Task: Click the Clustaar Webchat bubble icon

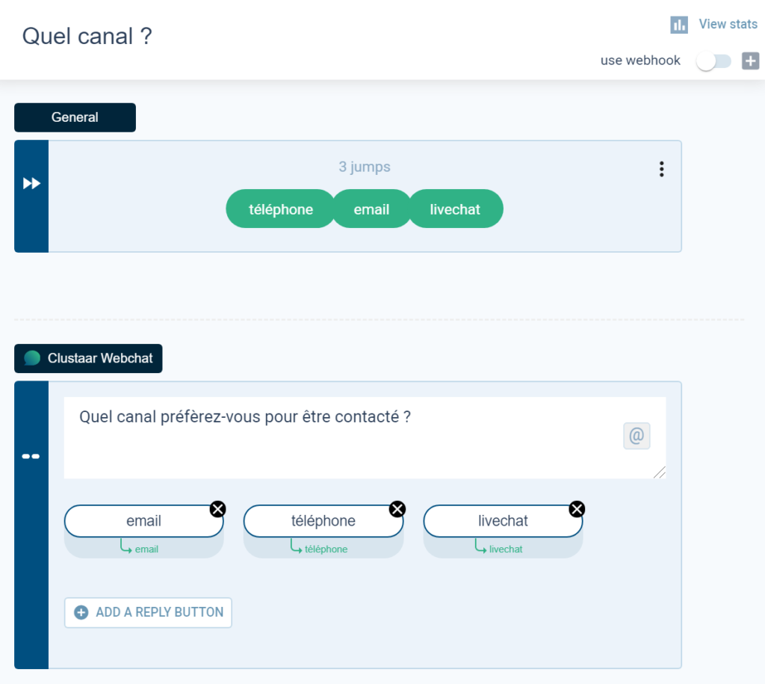Action: point(32,358)
